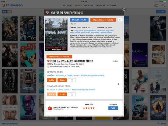Tap the theater address 1000 W. Olympic Blvd
168x126 pixels.
click(65, 64)
